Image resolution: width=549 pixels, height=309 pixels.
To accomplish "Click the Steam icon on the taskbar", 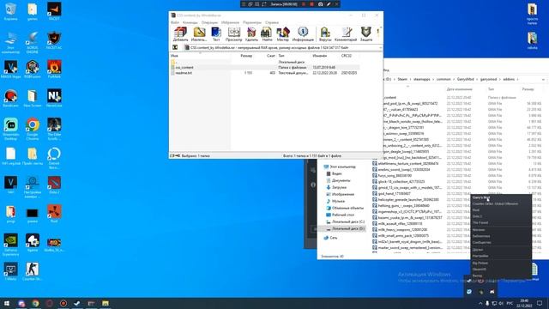I will point(77,303).
